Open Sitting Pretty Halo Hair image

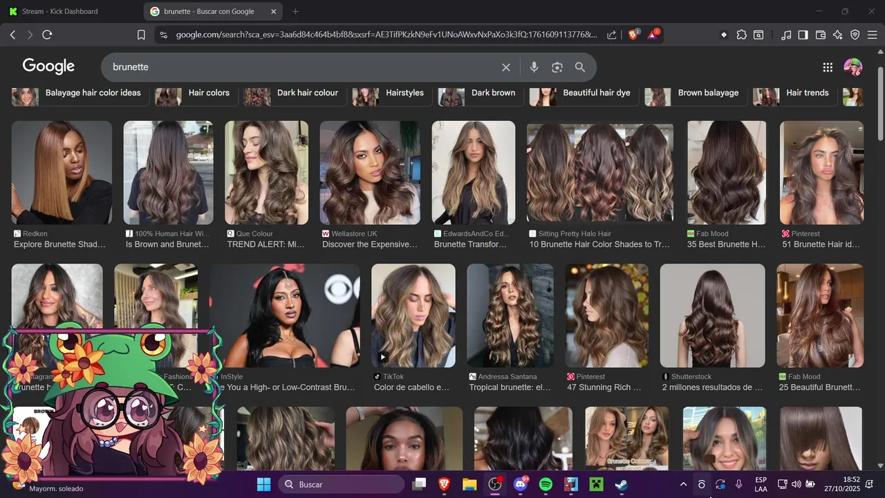(x=600, y=172)
